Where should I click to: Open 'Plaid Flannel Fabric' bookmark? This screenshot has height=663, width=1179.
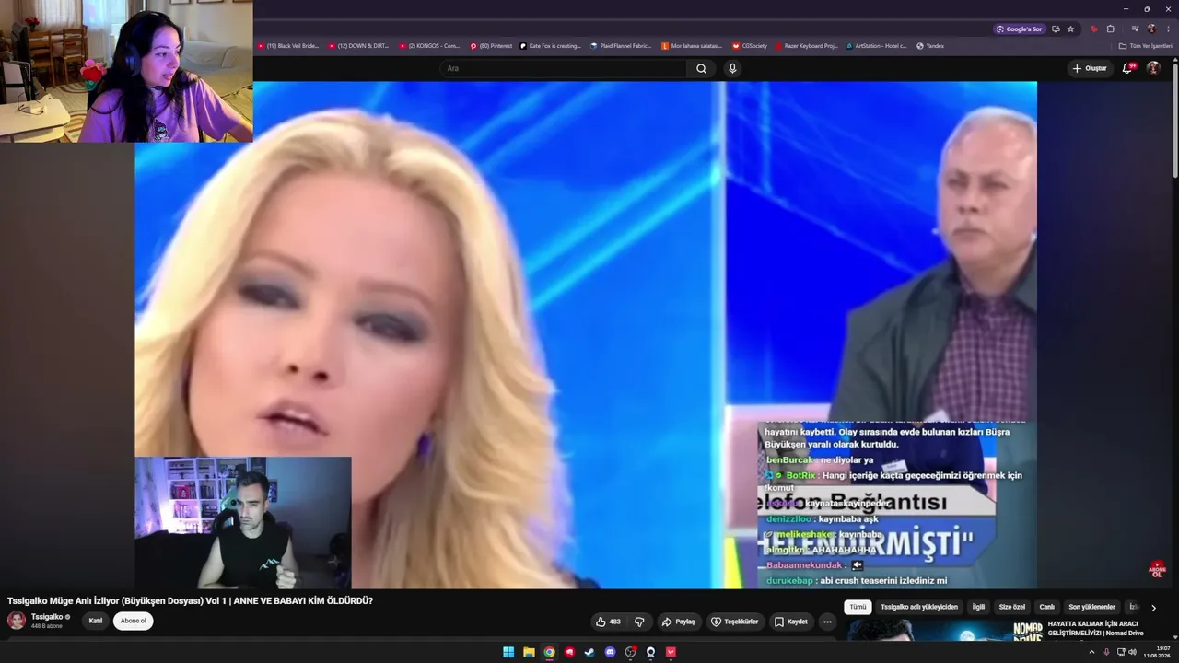(x=622, y=46)
